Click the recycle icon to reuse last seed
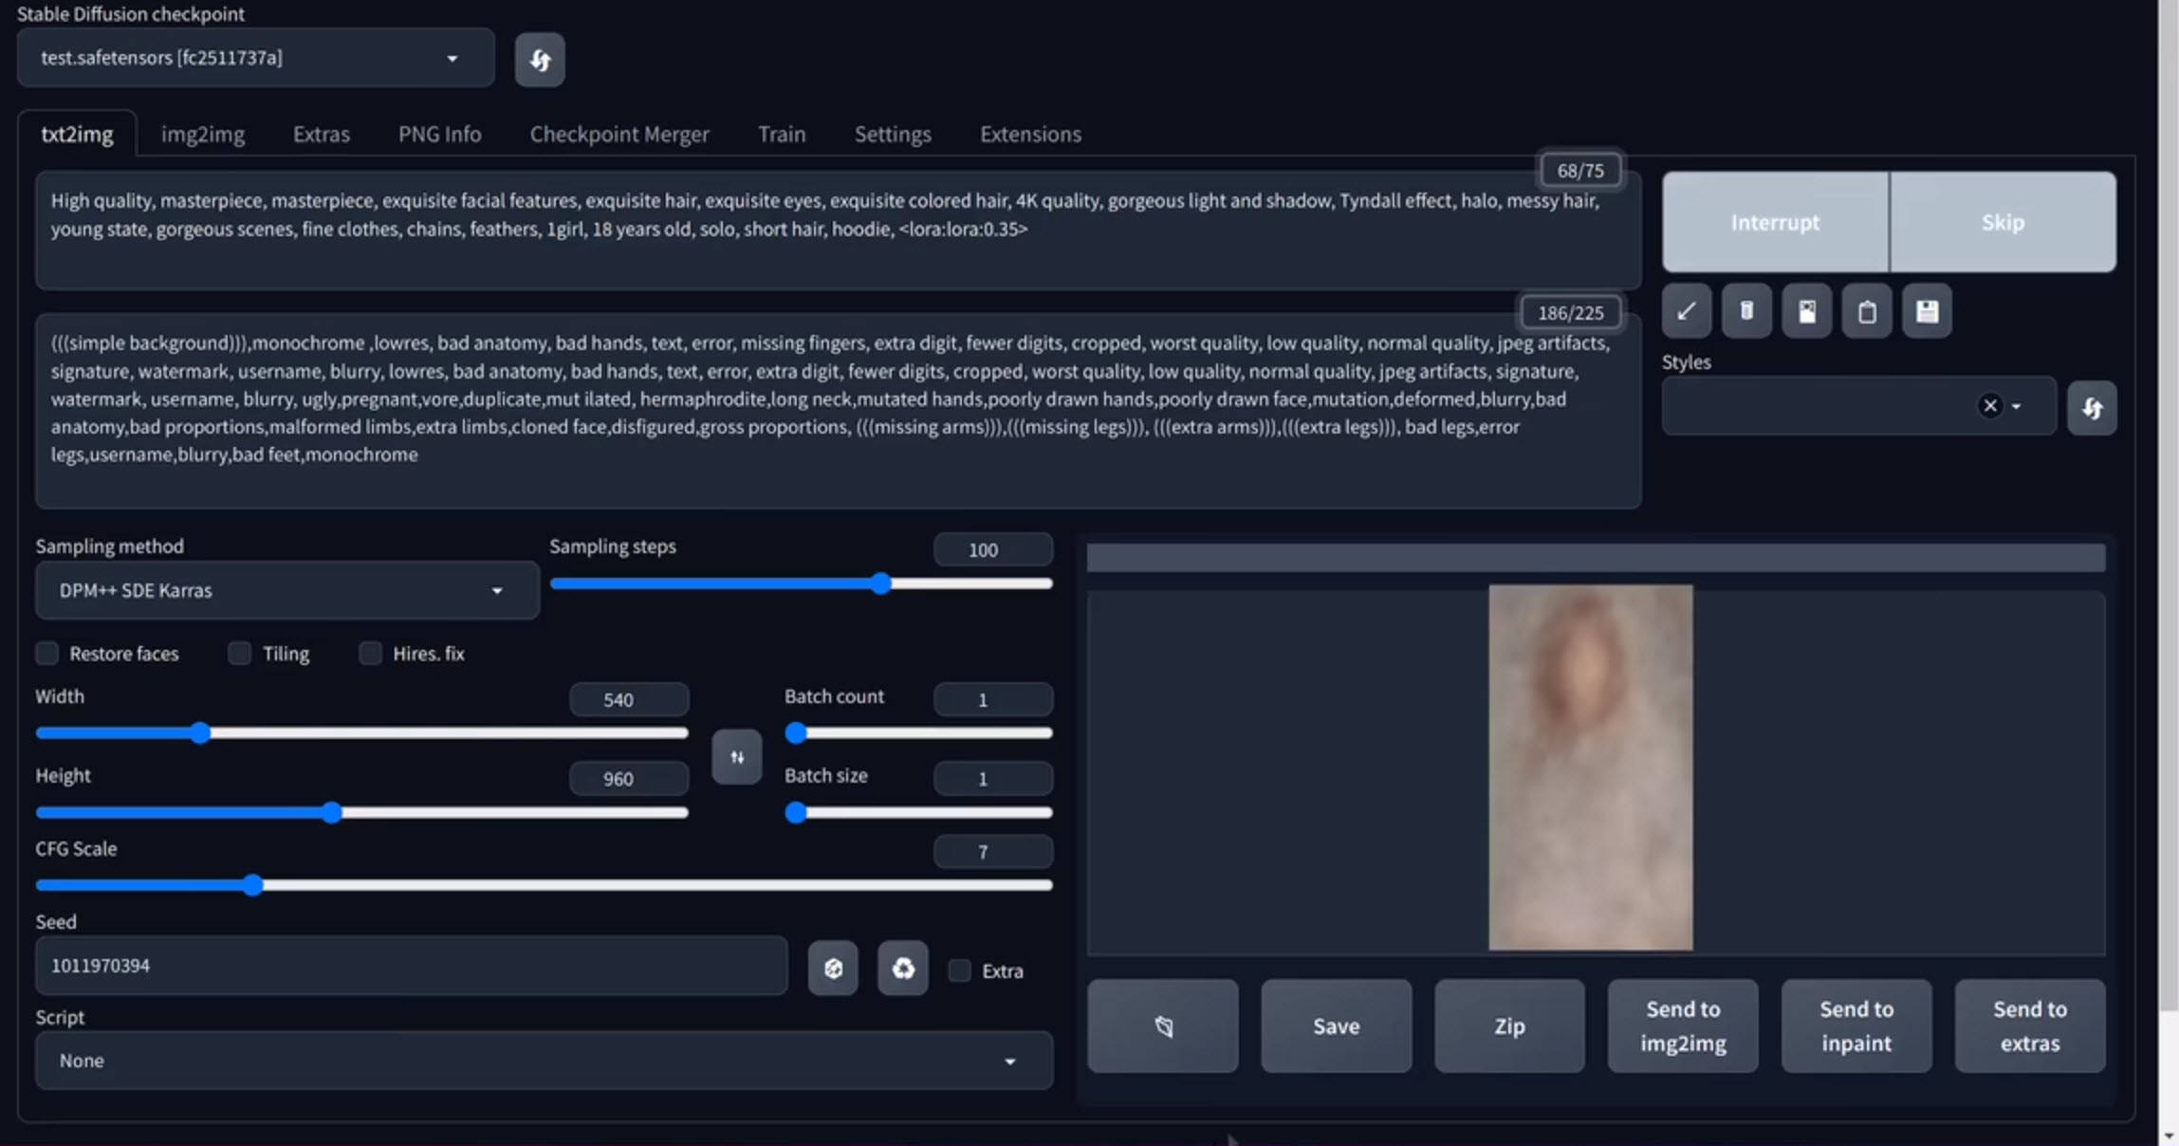The width and height of the screenshot is (2179, 1146). pos(902,968)
